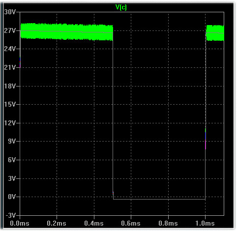
Task: Click the 12V vertical axis label
Action: pyautogui.click(x=10, y=123)
